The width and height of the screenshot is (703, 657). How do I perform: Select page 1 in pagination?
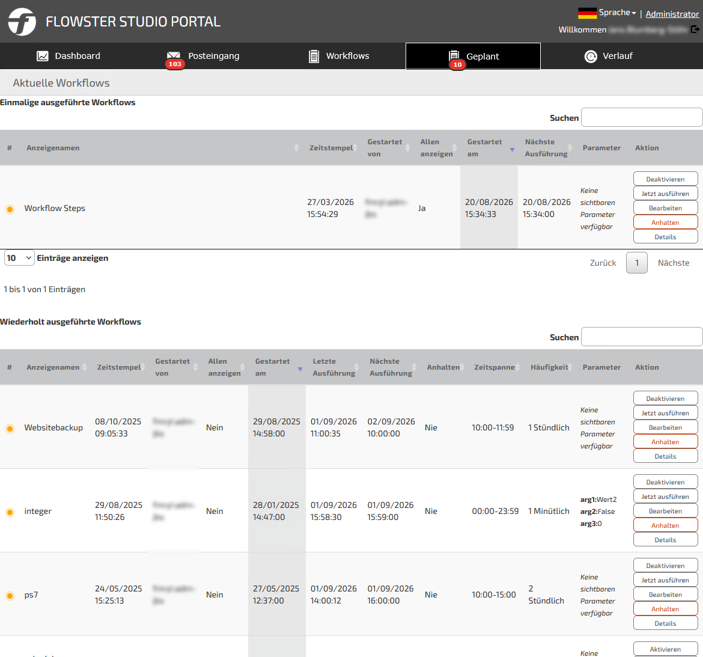pos(637,262)
